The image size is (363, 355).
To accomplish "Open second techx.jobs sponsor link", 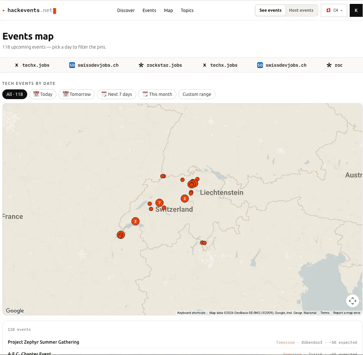I will coord(220,65).
